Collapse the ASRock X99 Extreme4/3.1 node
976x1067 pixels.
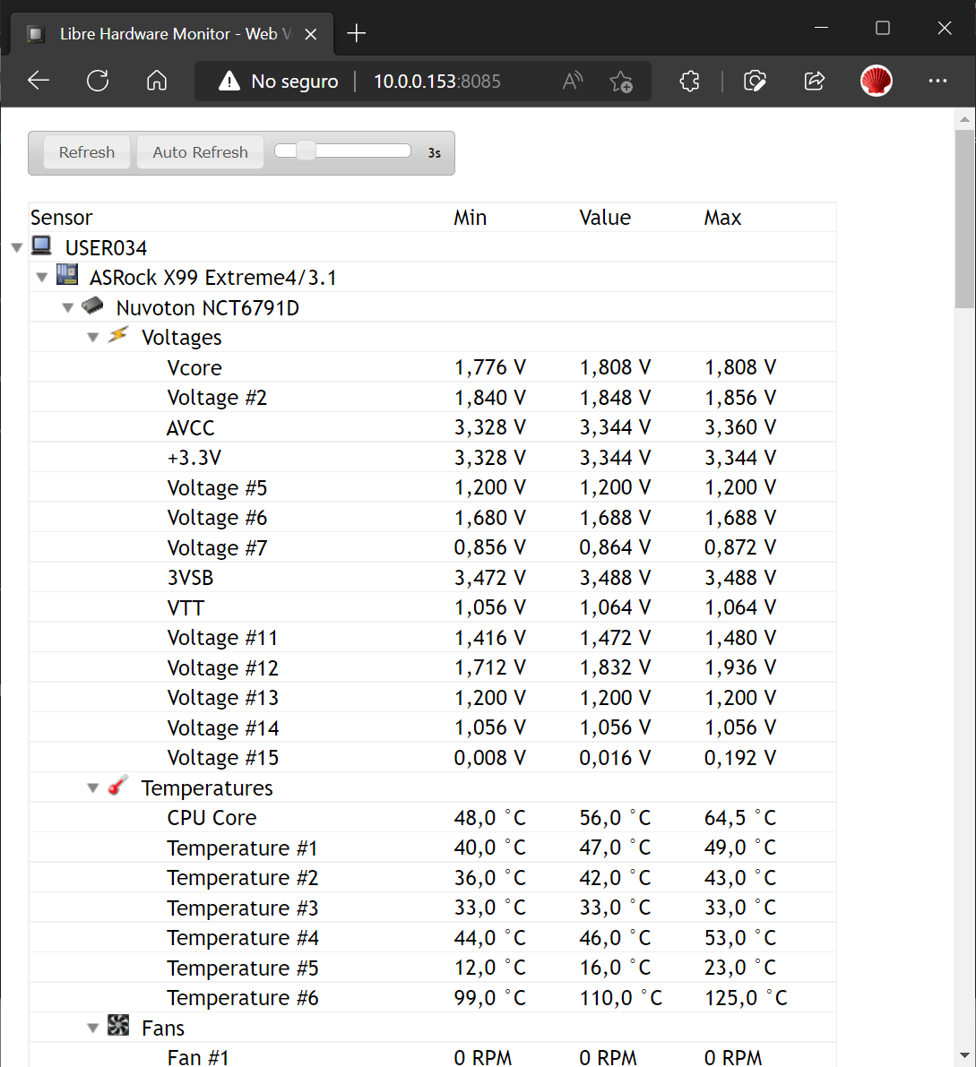tap(41, 278)
